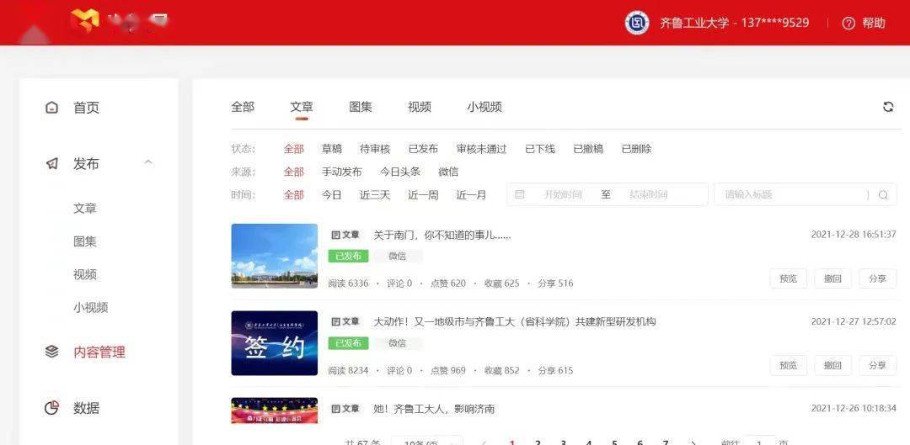Filter status by 已删除
Image resolution: width=910 pixels, height=445 pixels.
(x=636, y=149)
